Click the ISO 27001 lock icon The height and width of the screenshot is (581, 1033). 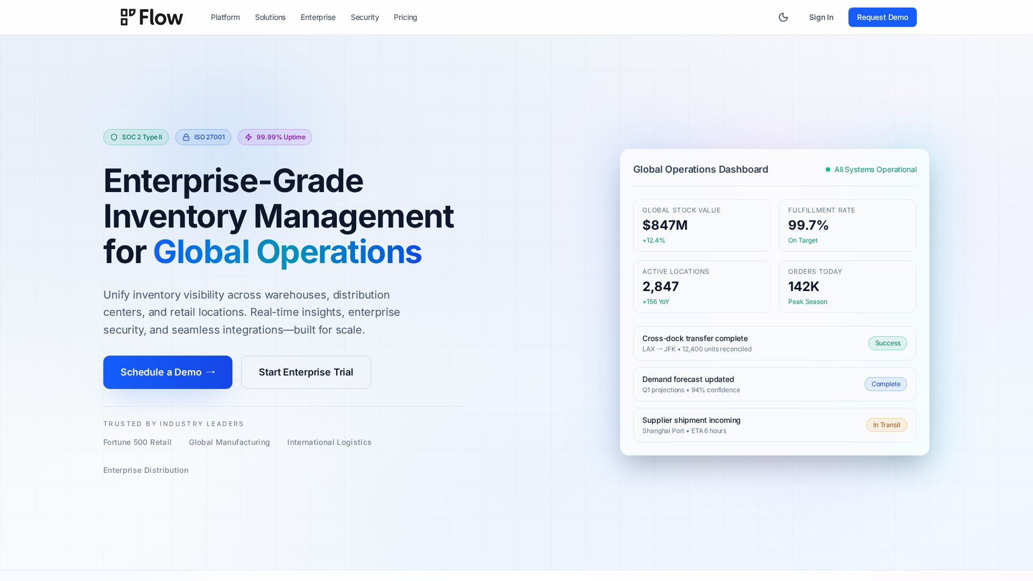tap(186, 137)
